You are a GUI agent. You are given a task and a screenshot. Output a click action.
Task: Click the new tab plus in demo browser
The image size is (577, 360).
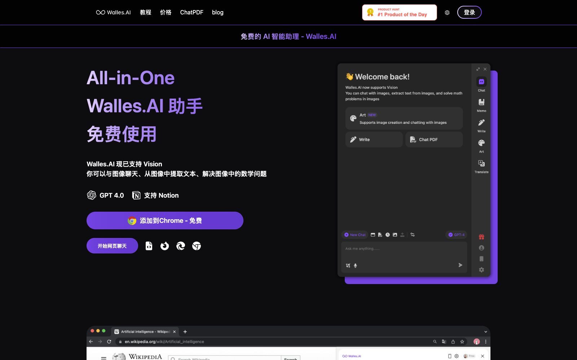[x=185, y=332]
